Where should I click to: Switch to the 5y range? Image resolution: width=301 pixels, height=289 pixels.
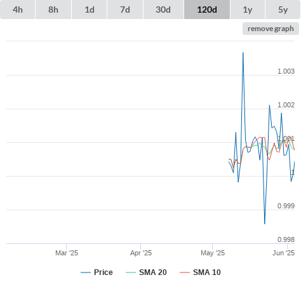(x=283, y=10)
